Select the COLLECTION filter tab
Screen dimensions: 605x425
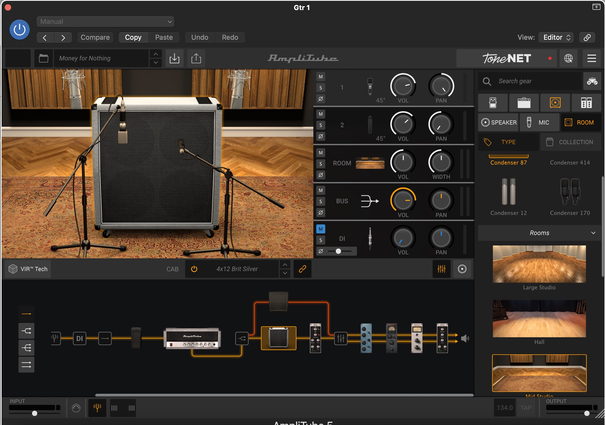(571, 142)
